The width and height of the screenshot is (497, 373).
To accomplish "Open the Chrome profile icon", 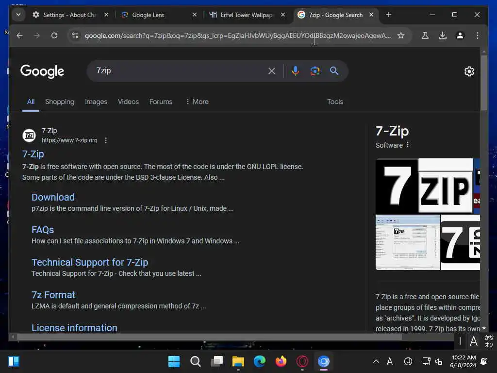I will tap(460, 35).
